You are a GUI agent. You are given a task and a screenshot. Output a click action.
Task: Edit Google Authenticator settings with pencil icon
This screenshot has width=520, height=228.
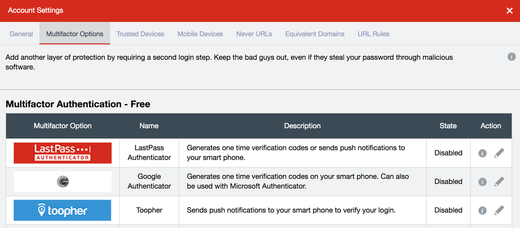click(499, 182)
